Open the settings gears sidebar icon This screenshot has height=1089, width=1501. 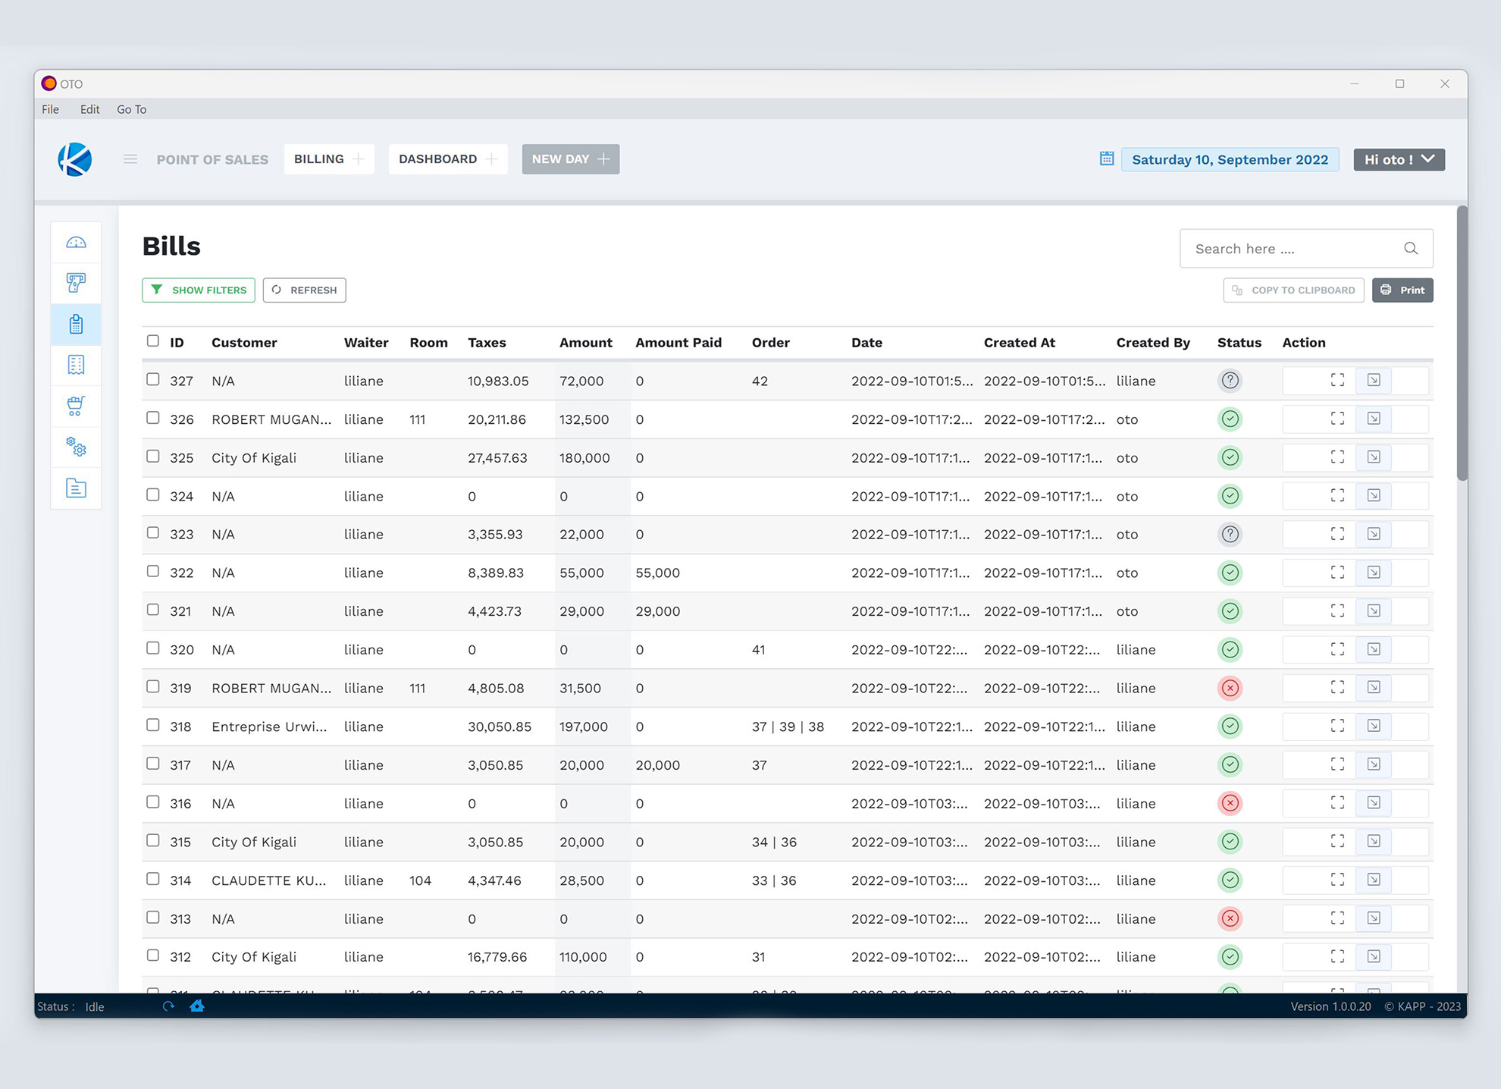tap(76, 447)
